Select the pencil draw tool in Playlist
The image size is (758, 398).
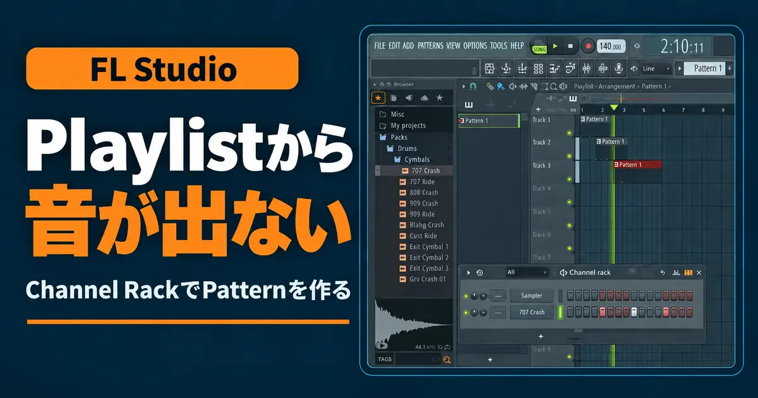coord(490,87)
